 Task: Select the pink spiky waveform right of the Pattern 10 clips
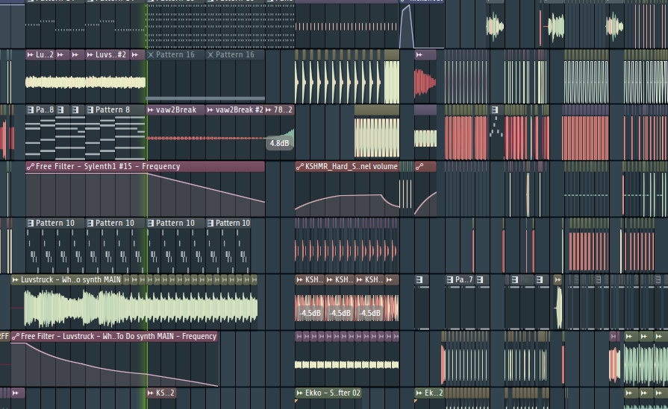347,251
